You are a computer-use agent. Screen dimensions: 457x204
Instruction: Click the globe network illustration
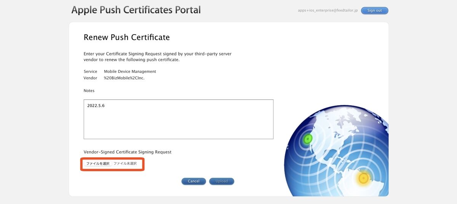(x=336, y=150)
